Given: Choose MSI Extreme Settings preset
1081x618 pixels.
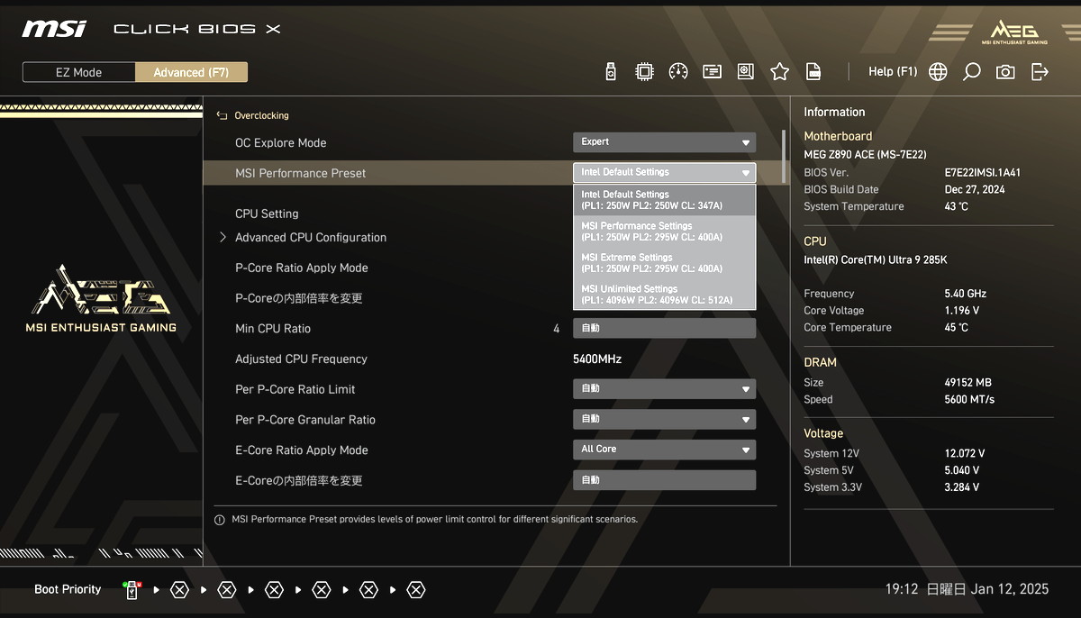Looking at the screenshot, I should 664,263.
